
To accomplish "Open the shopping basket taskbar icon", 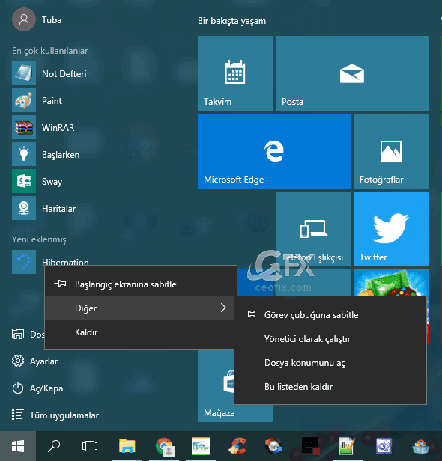I will point(420,447).
